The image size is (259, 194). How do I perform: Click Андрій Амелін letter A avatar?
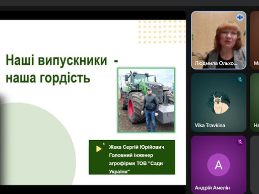(x=219, y=165)
